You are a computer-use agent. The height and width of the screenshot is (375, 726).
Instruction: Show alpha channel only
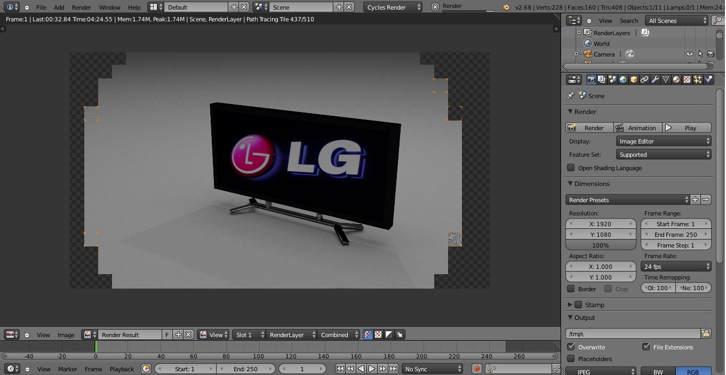tap(389, 335)
